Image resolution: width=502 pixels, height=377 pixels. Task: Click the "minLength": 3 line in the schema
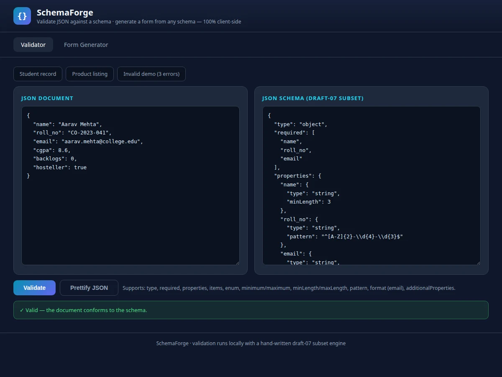click(x=309, y=202)
